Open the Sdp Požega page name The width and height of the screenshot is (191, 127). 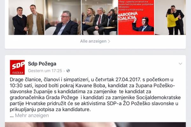(x=42, y=64)
